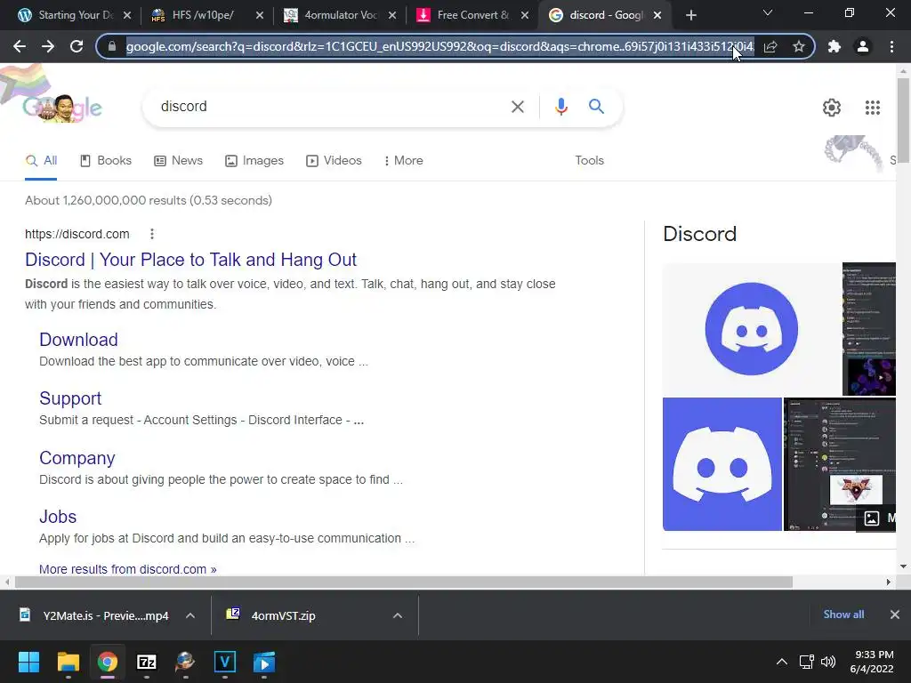The height and width of the screenshot is (683, 911).
Task: Select the All search filter
Action: tap(41, 160)
